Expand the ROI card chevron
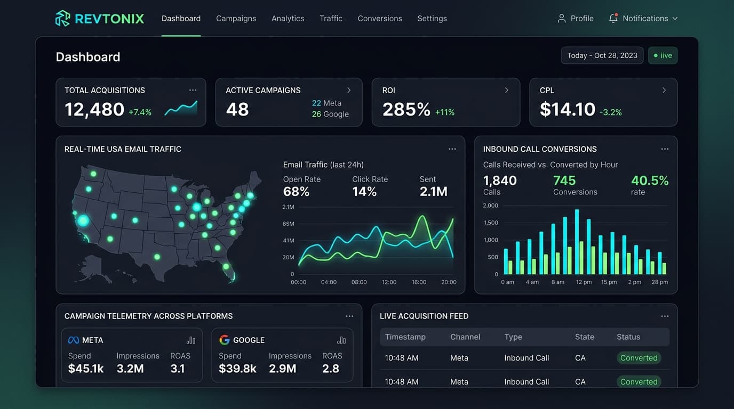Viewport: 734px width, 409px height. click(506, 90)
